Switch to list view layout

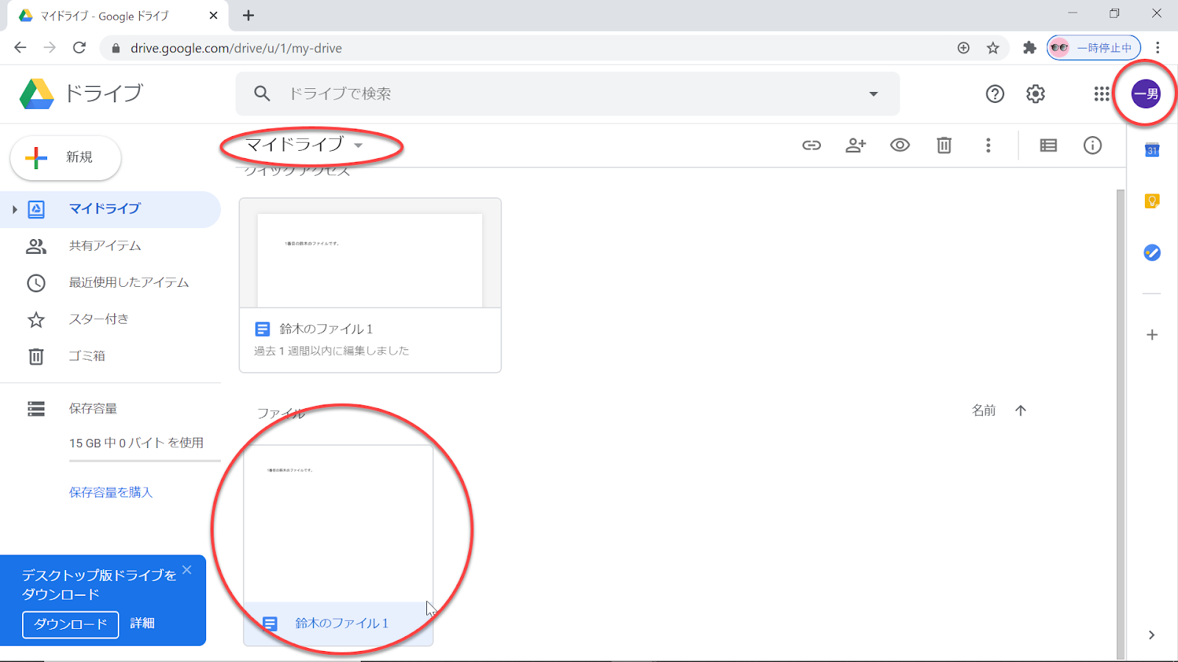click(x=1048, y=145)
